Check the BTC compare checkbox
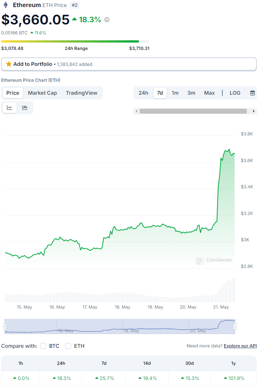259x387 pixels. [43, 346]
